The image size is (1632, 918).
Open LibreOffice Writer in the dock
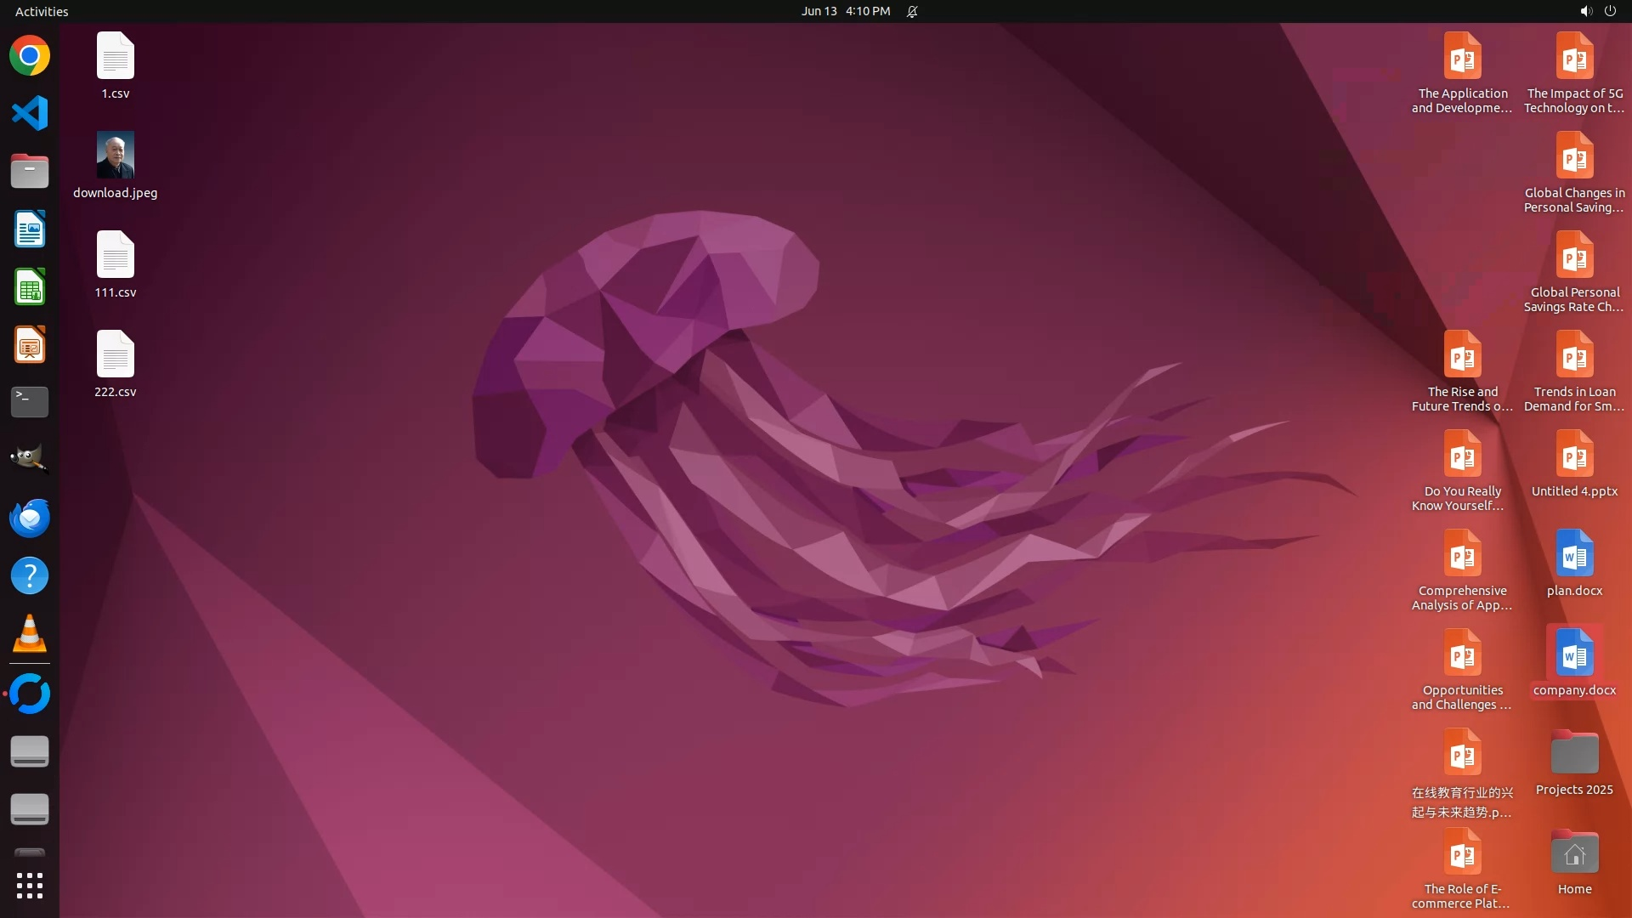[x=30, y=229]
